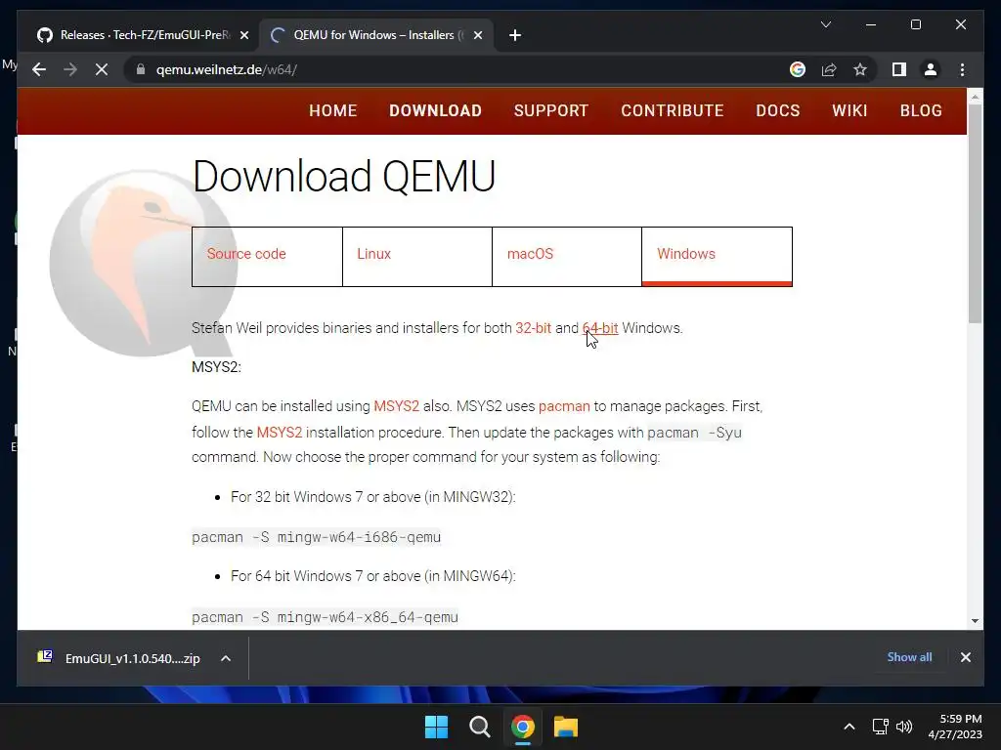Open BLOG in site navigation
The width and height of the screenshot is (1001, 750).
(x=921, y=110)
